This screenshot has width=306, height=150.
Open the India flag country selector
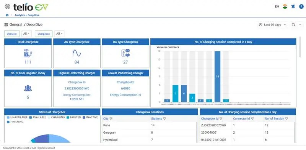pos(285,6)
